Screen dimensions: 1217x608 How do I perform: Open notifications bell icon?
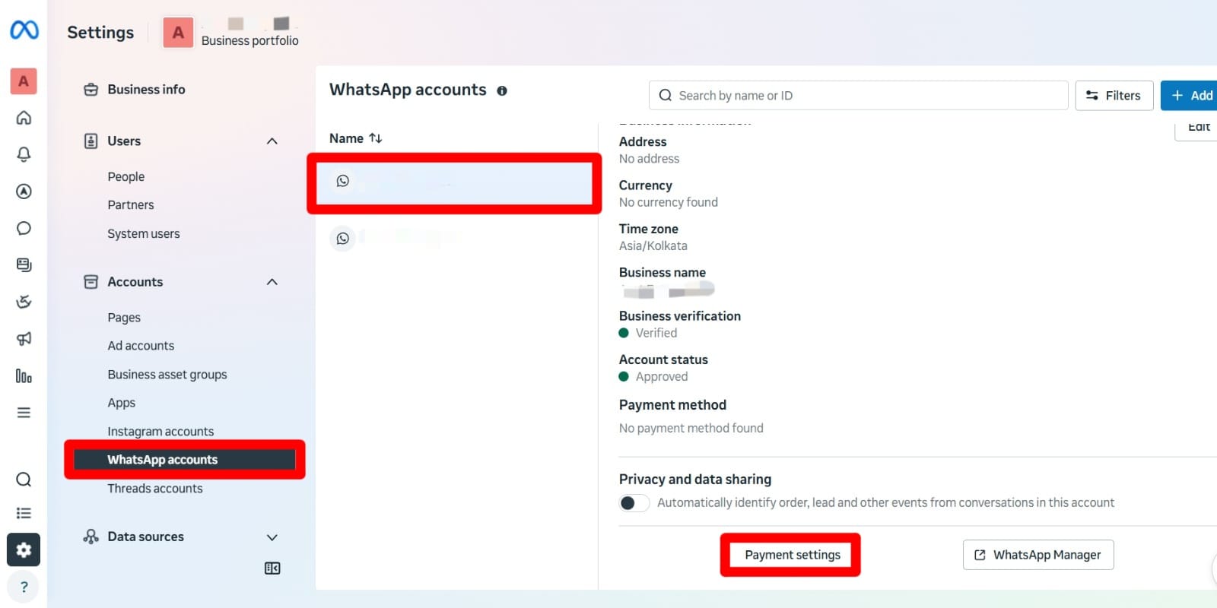click(x=24, y=154)
